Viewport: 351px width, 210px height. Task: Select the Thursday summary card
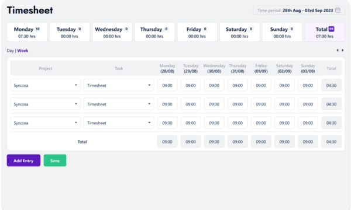[154, 32]
